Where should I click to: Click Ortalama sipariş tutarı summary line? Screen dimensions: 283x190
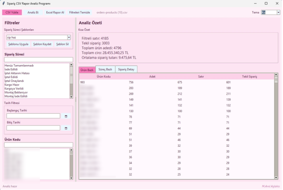click(x=109, y=58)
